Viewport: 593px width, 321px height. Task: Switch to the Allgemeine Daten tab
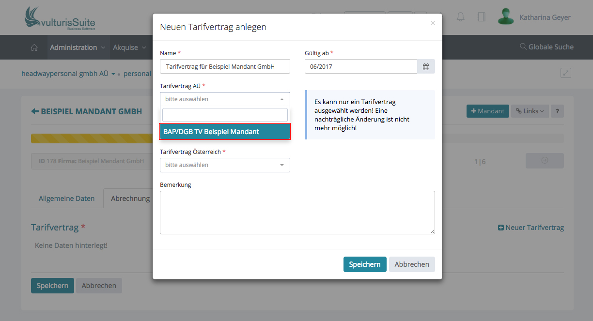[67, 199]
